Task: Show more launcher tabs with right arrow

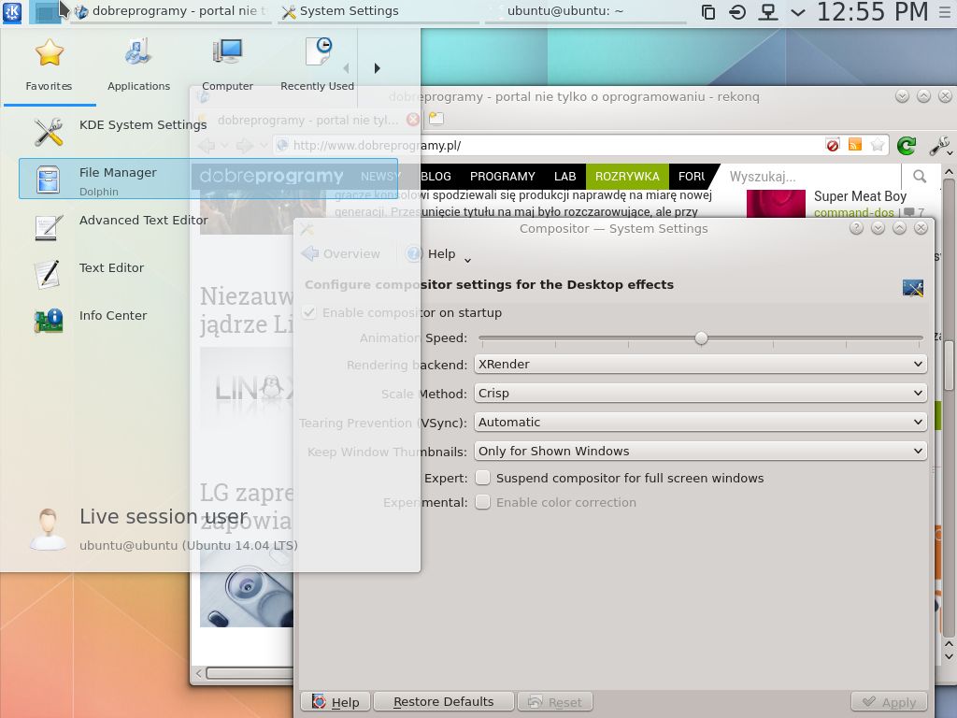Action: click(x=378, y=67)
